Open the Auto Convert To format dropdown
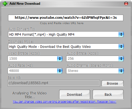Screen dimensions: 132x109 pos(66,34)
